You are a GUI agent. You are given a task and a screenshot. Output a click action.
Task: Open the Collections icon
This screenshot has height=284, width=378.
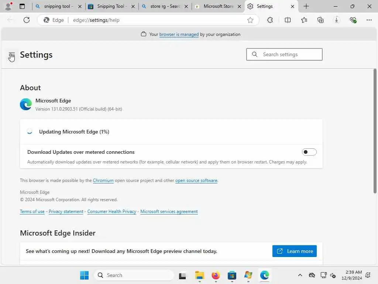click(320, 20)
